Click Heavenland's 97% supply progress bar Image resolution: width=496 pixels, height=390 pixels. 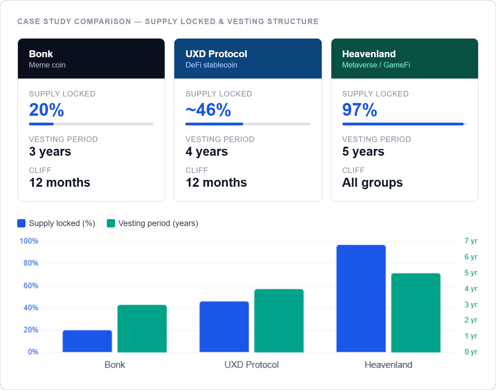pyautogui.click(x=405, y=124)
